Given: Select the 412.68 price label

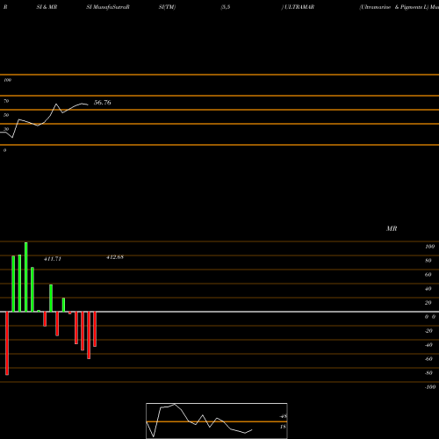Looking at the screenshot, I should (115, 257).
